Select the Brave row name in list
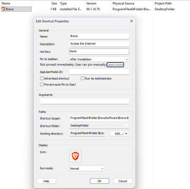 tap(10, 9)
